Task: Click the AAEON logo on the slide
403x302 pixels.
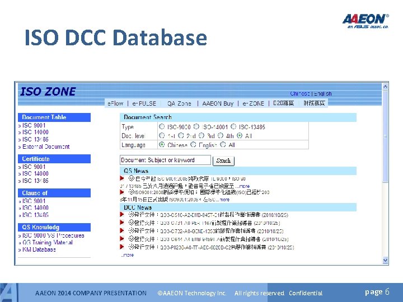Action: point(365,21)
